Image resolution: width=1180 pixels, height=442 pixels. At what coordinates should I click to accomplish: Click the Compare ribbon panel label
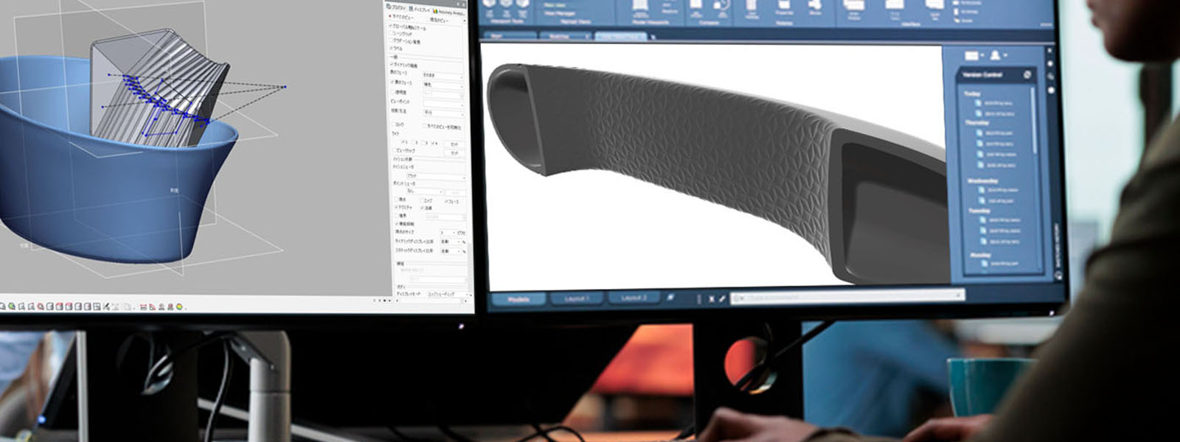[x=709, y=22]
